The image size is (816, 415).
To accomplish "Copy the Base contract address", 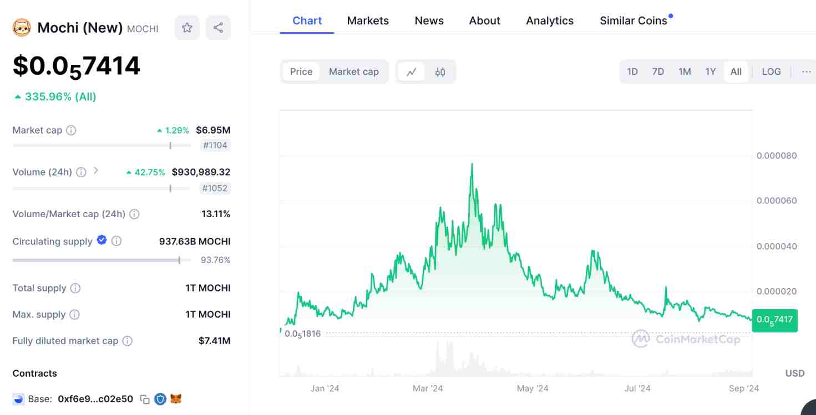I will click(145, 399).
